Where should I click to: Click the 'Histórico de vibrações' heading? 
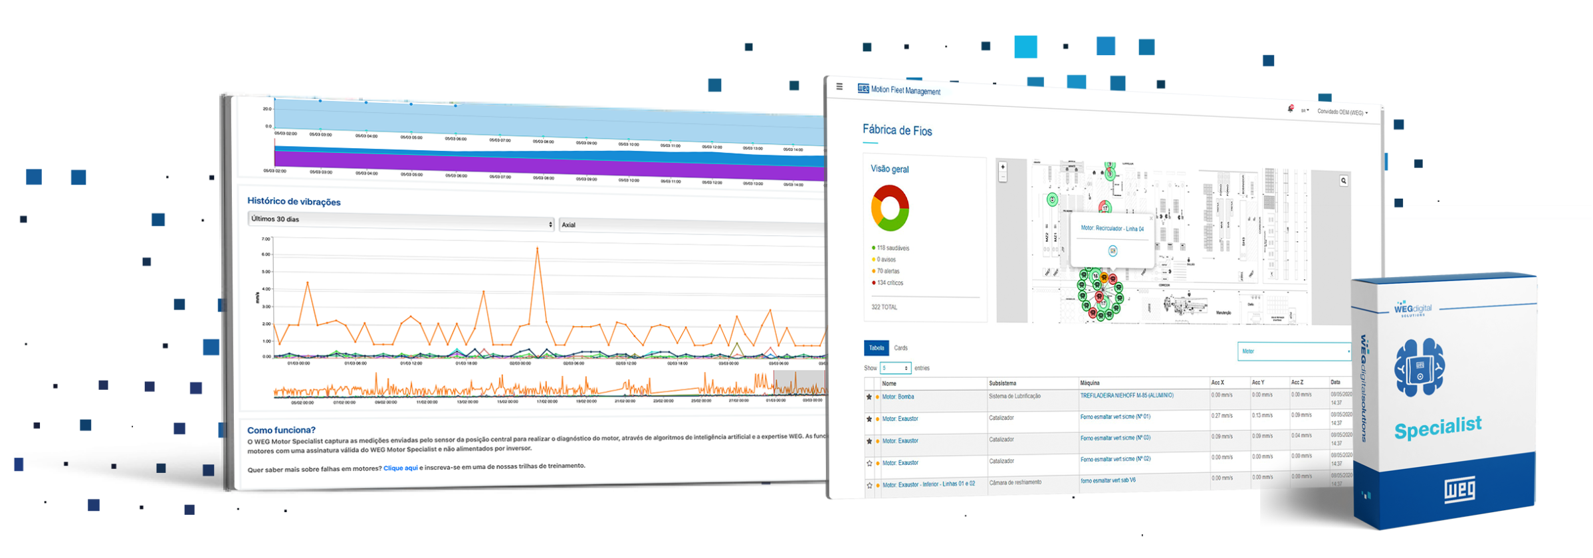[x=294, y=201]
